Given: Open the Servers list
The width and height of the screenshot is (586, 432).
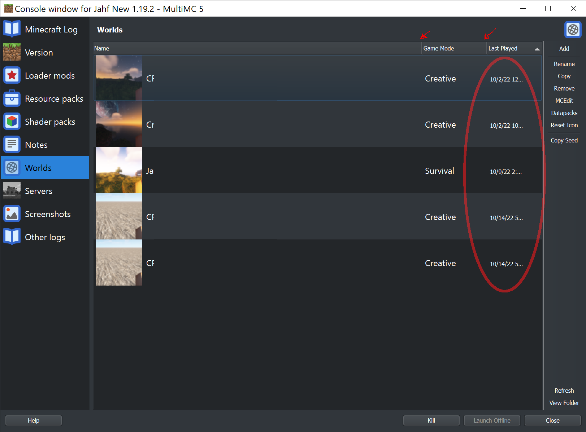Looking at the screenshot, I should pyautogui.click(x=38, y=191).
